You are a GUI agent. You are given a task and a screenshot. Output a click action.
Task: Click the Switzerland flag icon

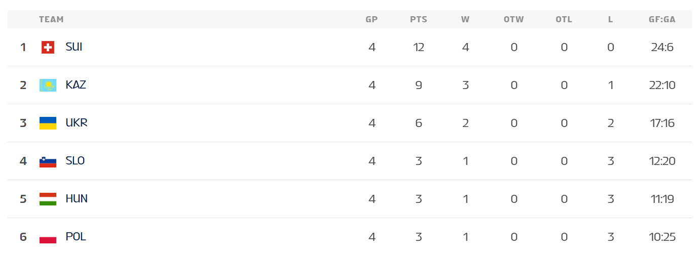(48, 48)
